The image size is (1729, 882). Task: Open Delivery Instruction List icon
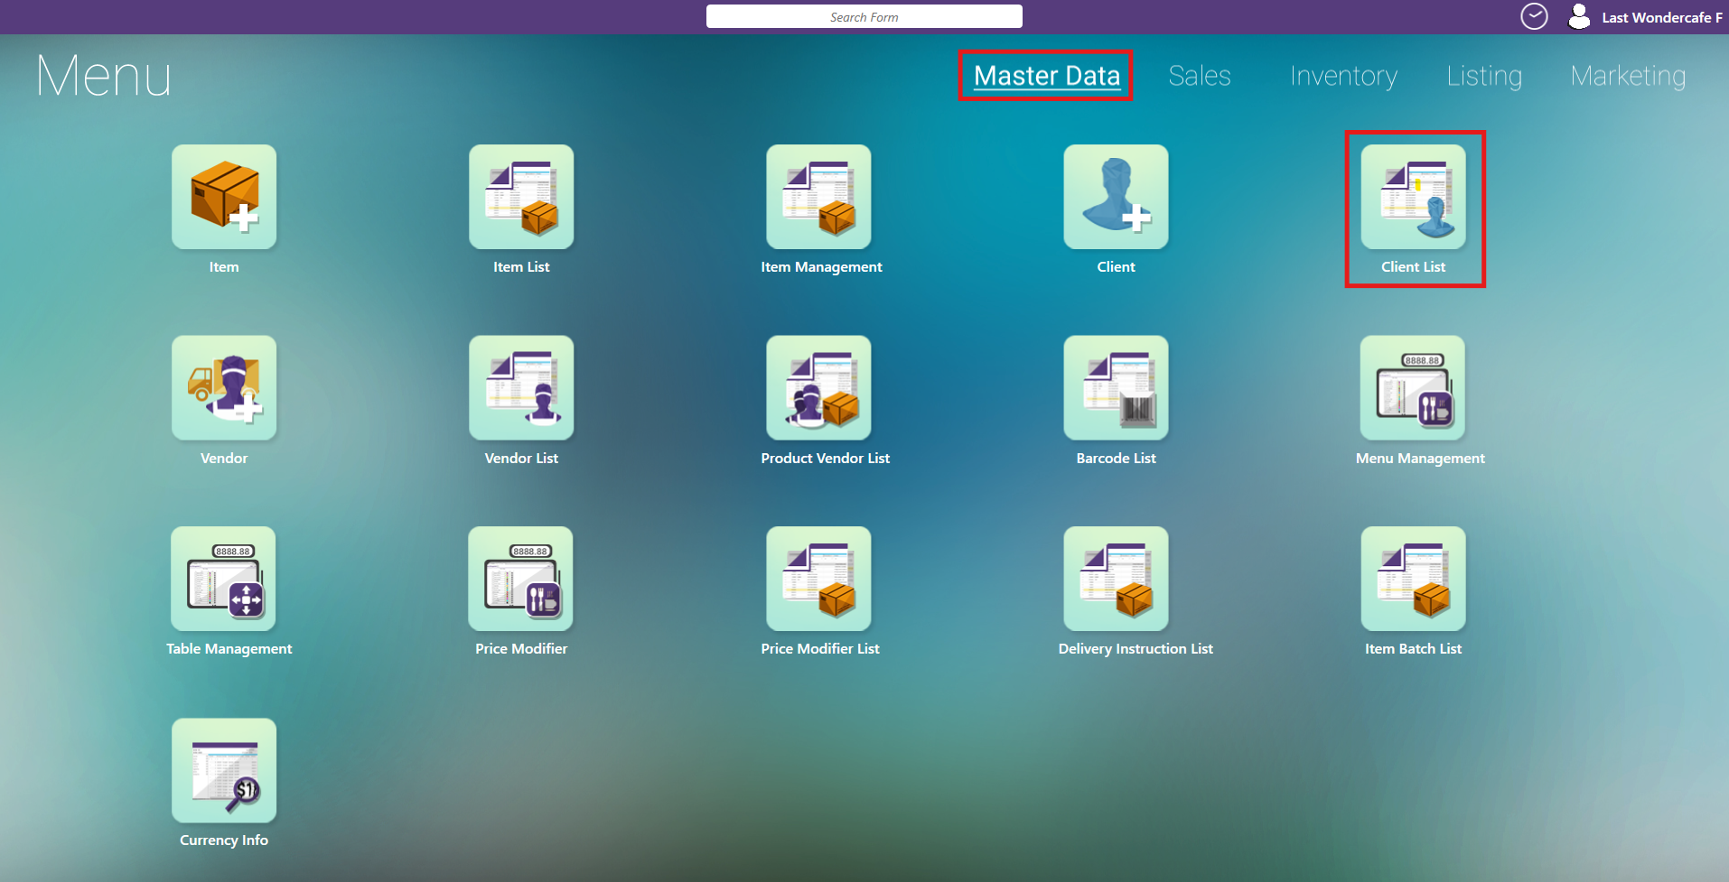(1116, 580)
